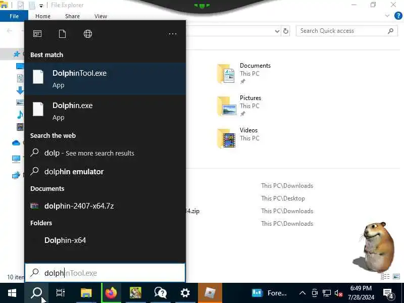
Task: Refresh the current File Explorer location
Action: [x=286, y=31]
